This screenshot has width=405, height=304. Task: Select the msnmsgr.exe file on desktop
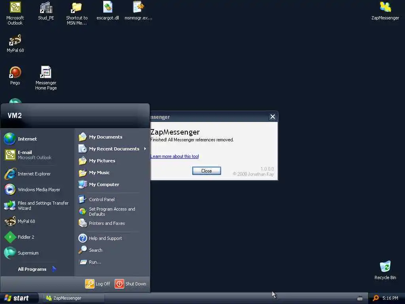[138, 11]
